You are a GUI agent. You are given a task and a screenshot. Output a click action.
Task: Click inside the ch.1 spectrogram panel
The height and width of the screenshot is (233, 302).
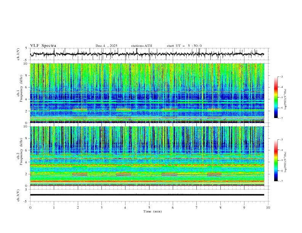tap(147, 93)
